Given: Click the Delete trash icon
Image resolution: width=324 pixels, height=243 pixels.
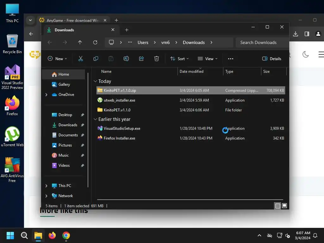Looking at the screenshot, I should click(x=157, y=59).
